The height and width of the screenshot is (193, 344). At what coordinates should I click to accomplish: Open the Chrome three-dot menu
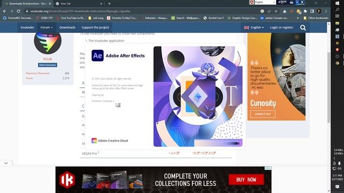tap(326, 11)
